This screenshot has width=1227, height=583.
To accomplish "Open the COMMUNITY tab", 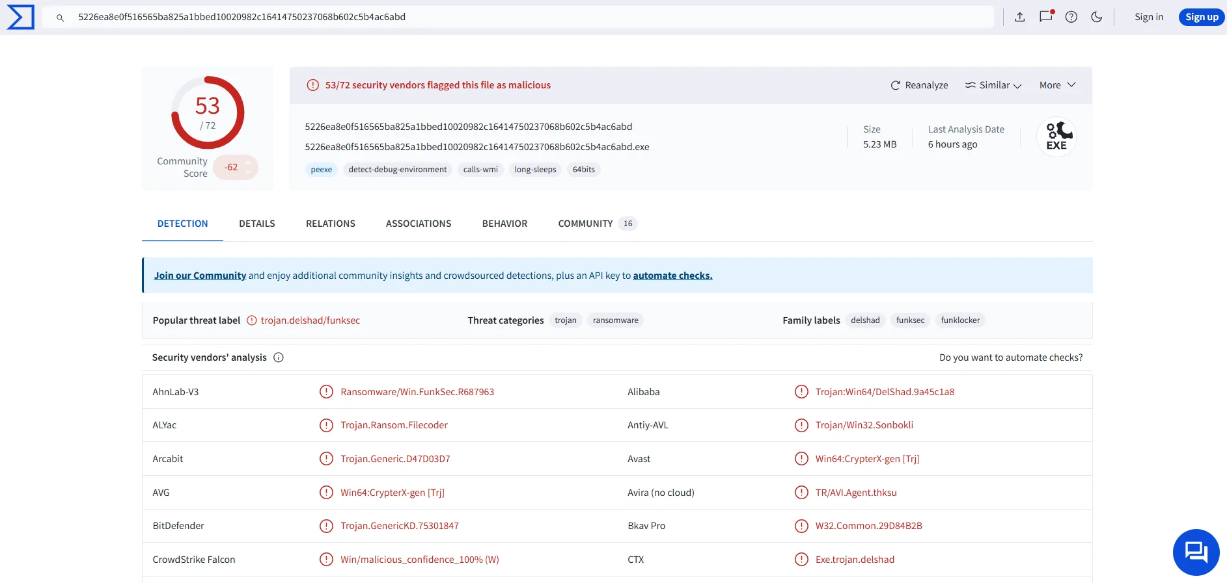I will click(597, 224).
